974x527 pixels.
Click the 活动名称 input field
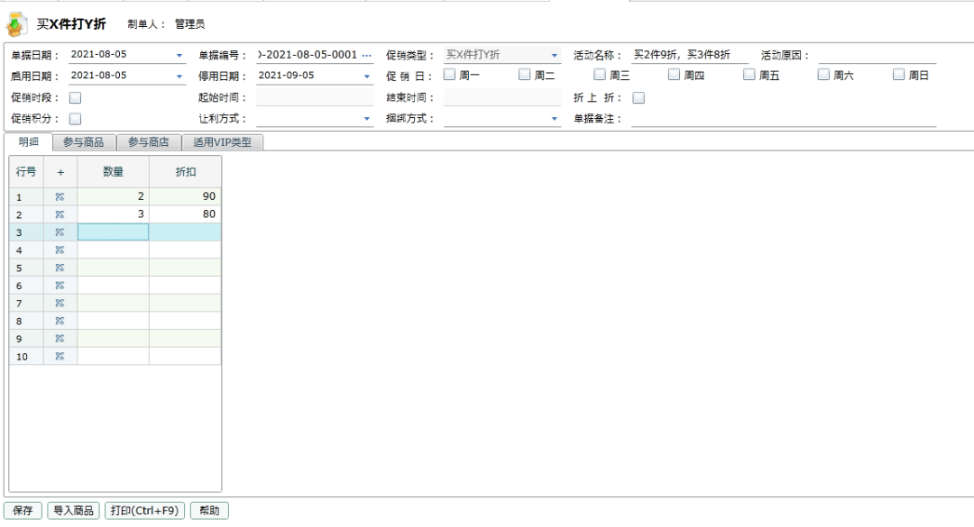click(x=690, y=55)
